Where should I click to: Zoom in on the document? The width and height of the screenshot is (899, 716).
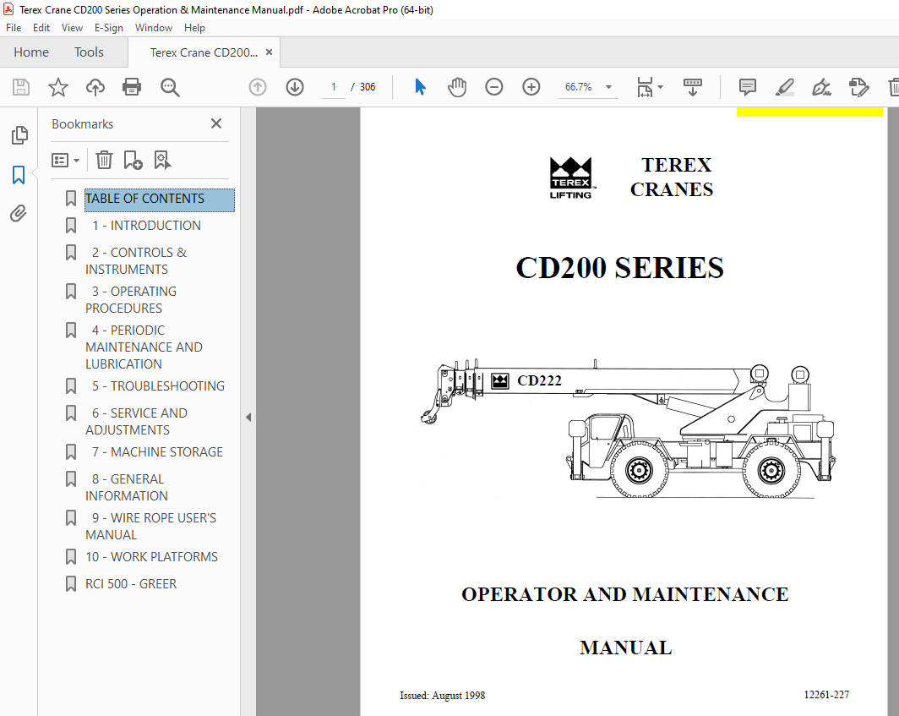point(531,87)
